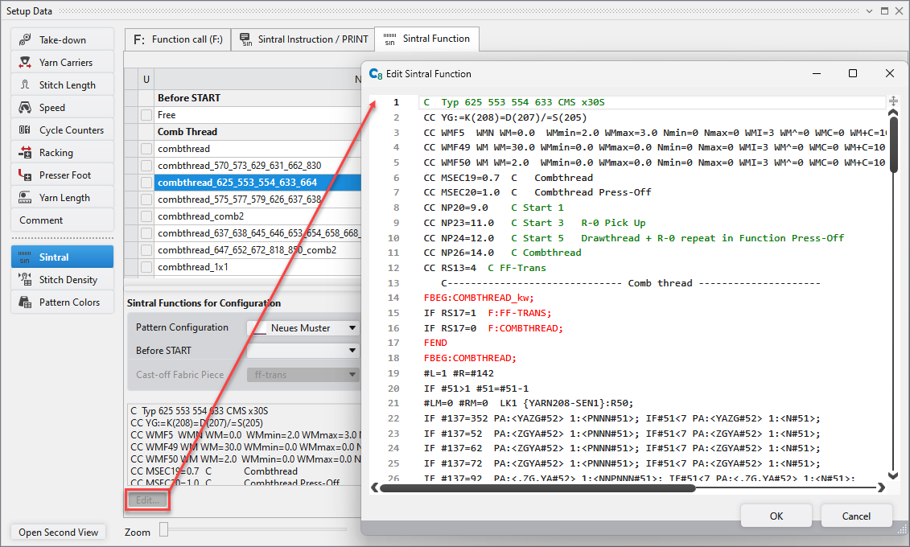Open the Sintral Instruction / PRINT tab
The image size is (910, 547).
303,39
